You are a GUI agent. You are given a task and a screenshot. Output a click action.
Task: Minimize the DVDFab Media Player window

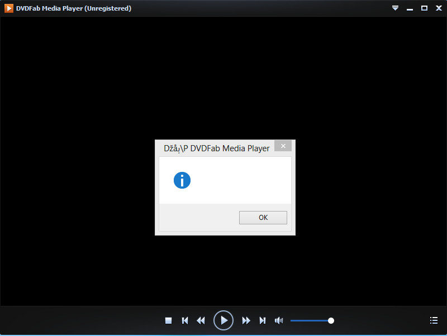(410, 8)
